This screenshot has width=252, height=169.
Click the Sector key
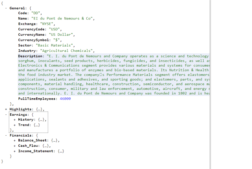(25, 45)
